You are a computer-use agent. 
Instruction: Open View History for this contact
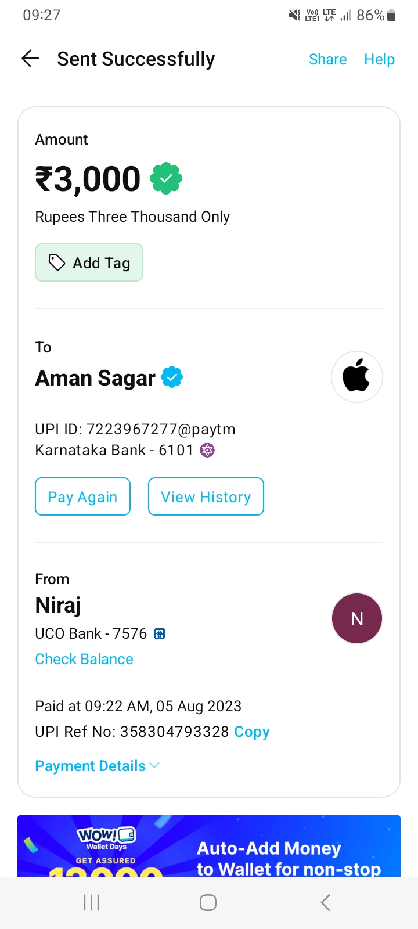point(206,496)
